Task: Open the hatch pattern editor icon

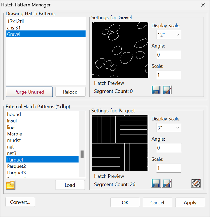Action: (196, 183)
